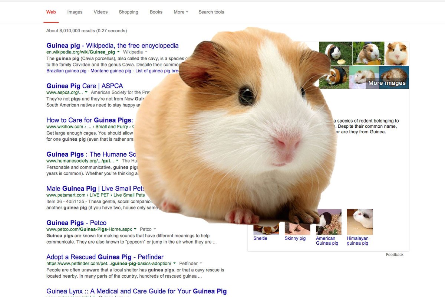
Task: Open the Search tools menu
Action: [x=211, y=12]
